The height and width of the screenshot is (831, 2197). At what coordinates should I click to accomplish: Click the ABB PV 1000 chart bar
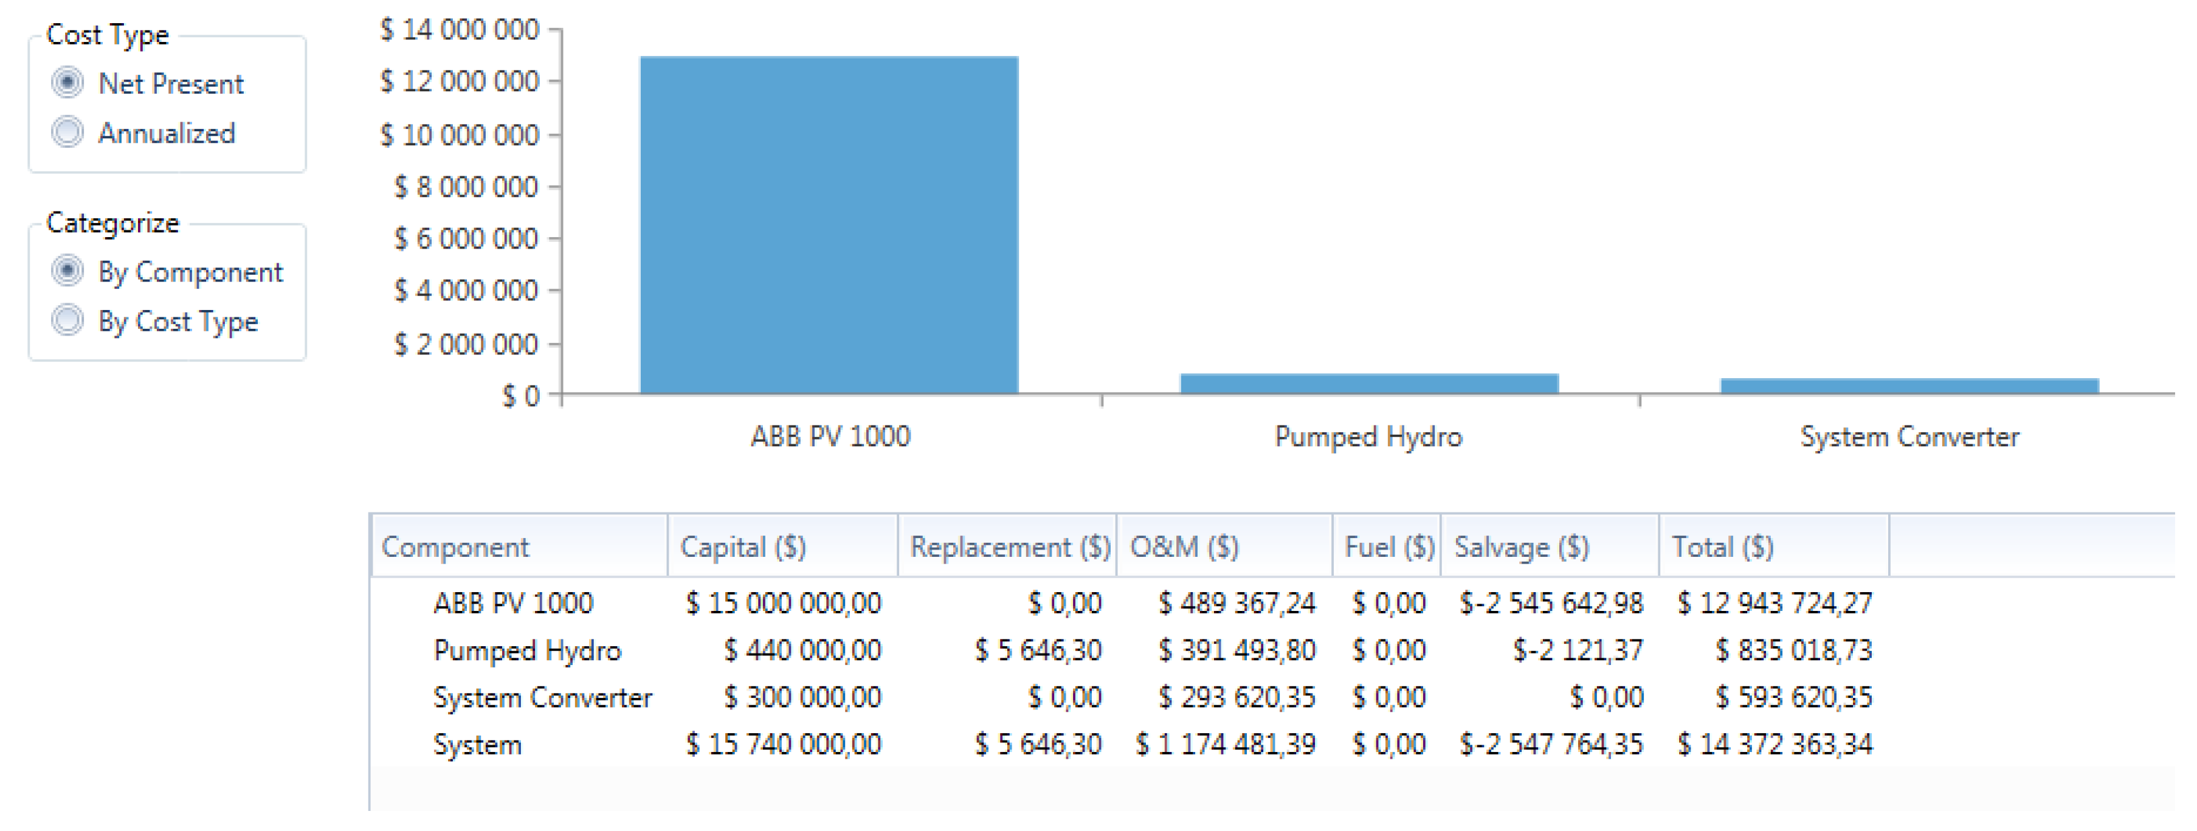(828, 226)
